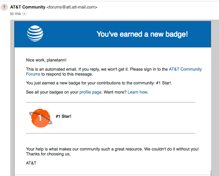Click the AT&T signature at message end
The height and width of the screenshot is (176, 219).
coord(31,163)
